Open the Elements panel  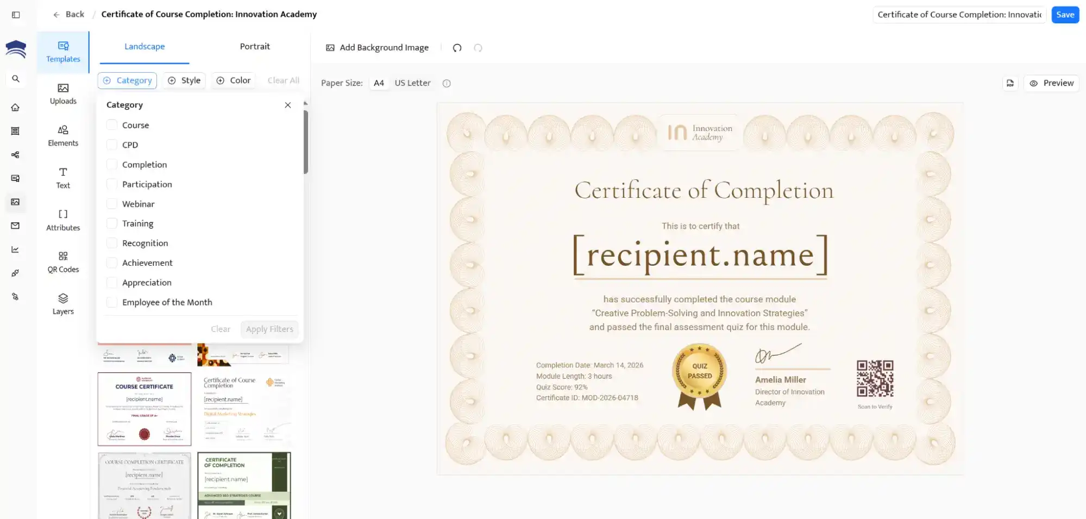coord(63,136)
